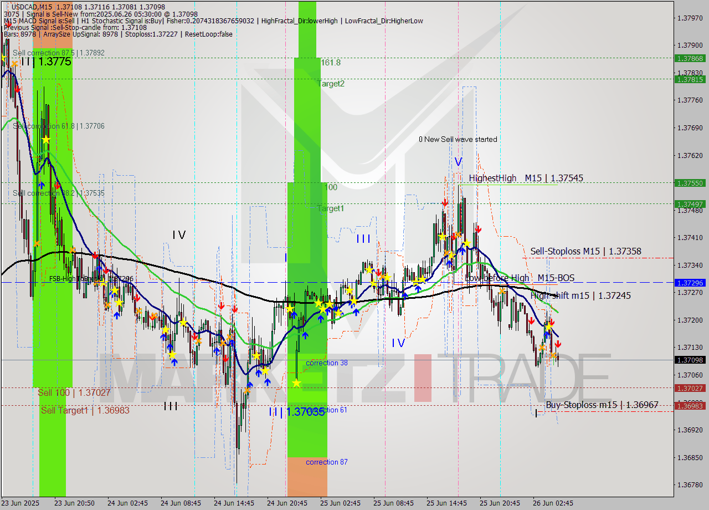The height and width of the screenshot is (510, 709).
Task: Click the blue 1.37296 price tag on the scale
Action: point(691,283)
